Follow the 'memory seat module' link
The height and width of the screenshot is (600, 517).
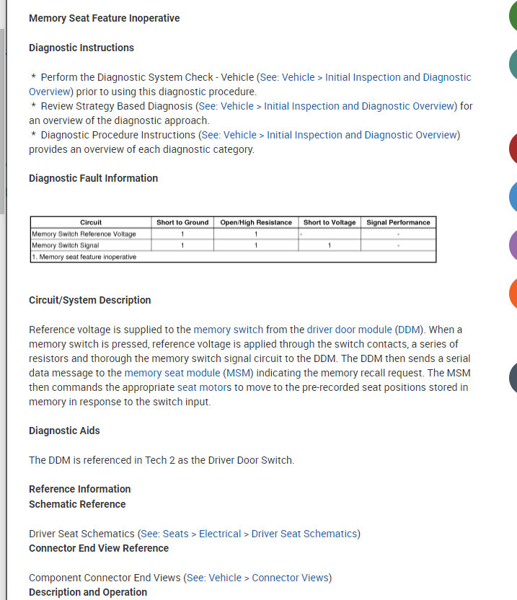click(172, 373)
